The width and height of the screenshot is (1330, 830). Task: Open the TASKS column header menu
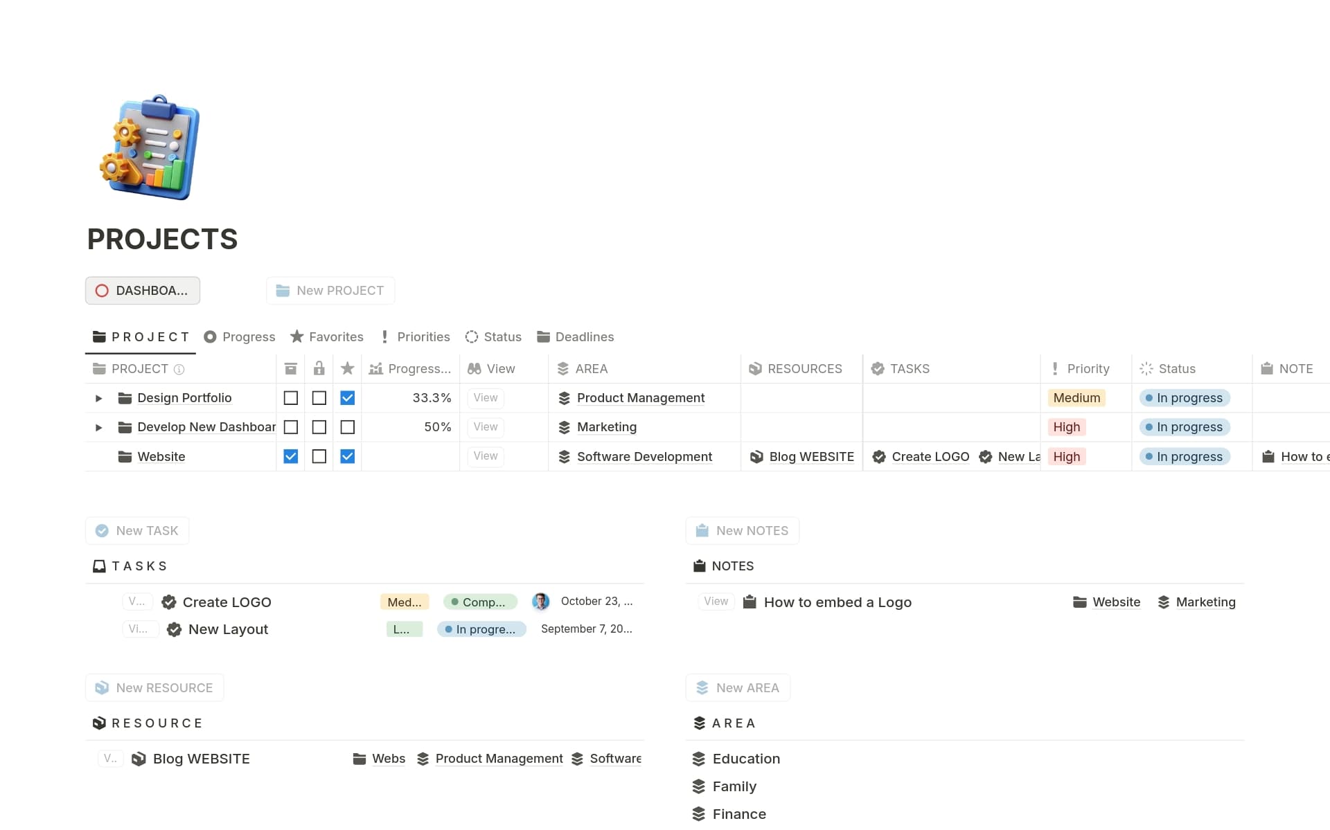click(951, 369)
